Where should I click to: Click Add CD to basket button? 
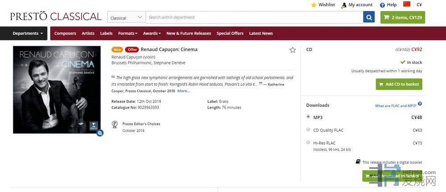click(399, 84)
